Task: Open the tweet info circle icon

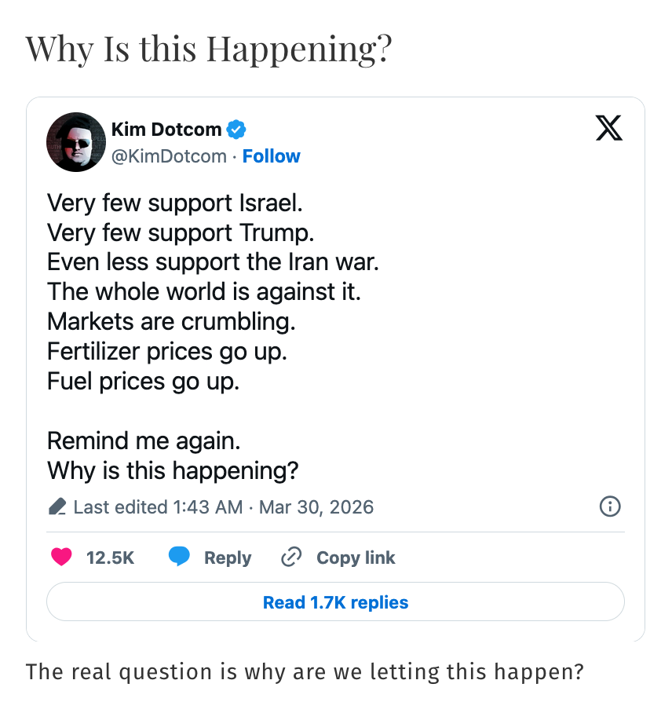Action: (x=610, y=506)
